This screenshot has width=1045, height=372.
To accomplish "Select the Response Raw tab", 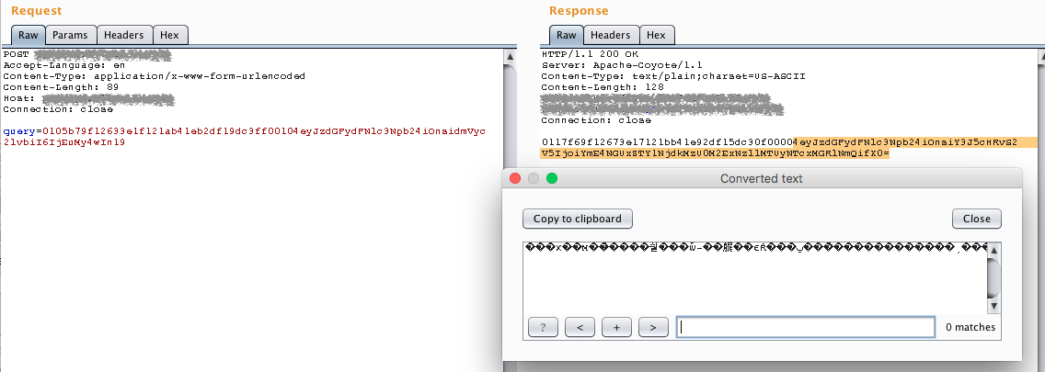I will (567, 35).
